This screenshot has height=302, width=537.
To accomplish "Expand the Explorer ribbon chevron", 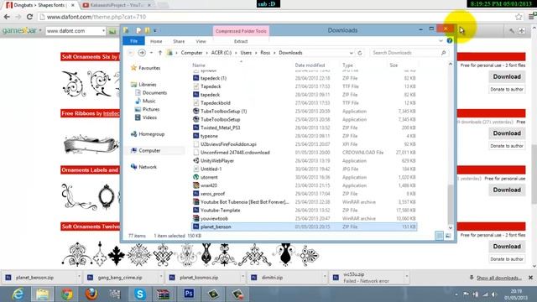I will 441,41.
